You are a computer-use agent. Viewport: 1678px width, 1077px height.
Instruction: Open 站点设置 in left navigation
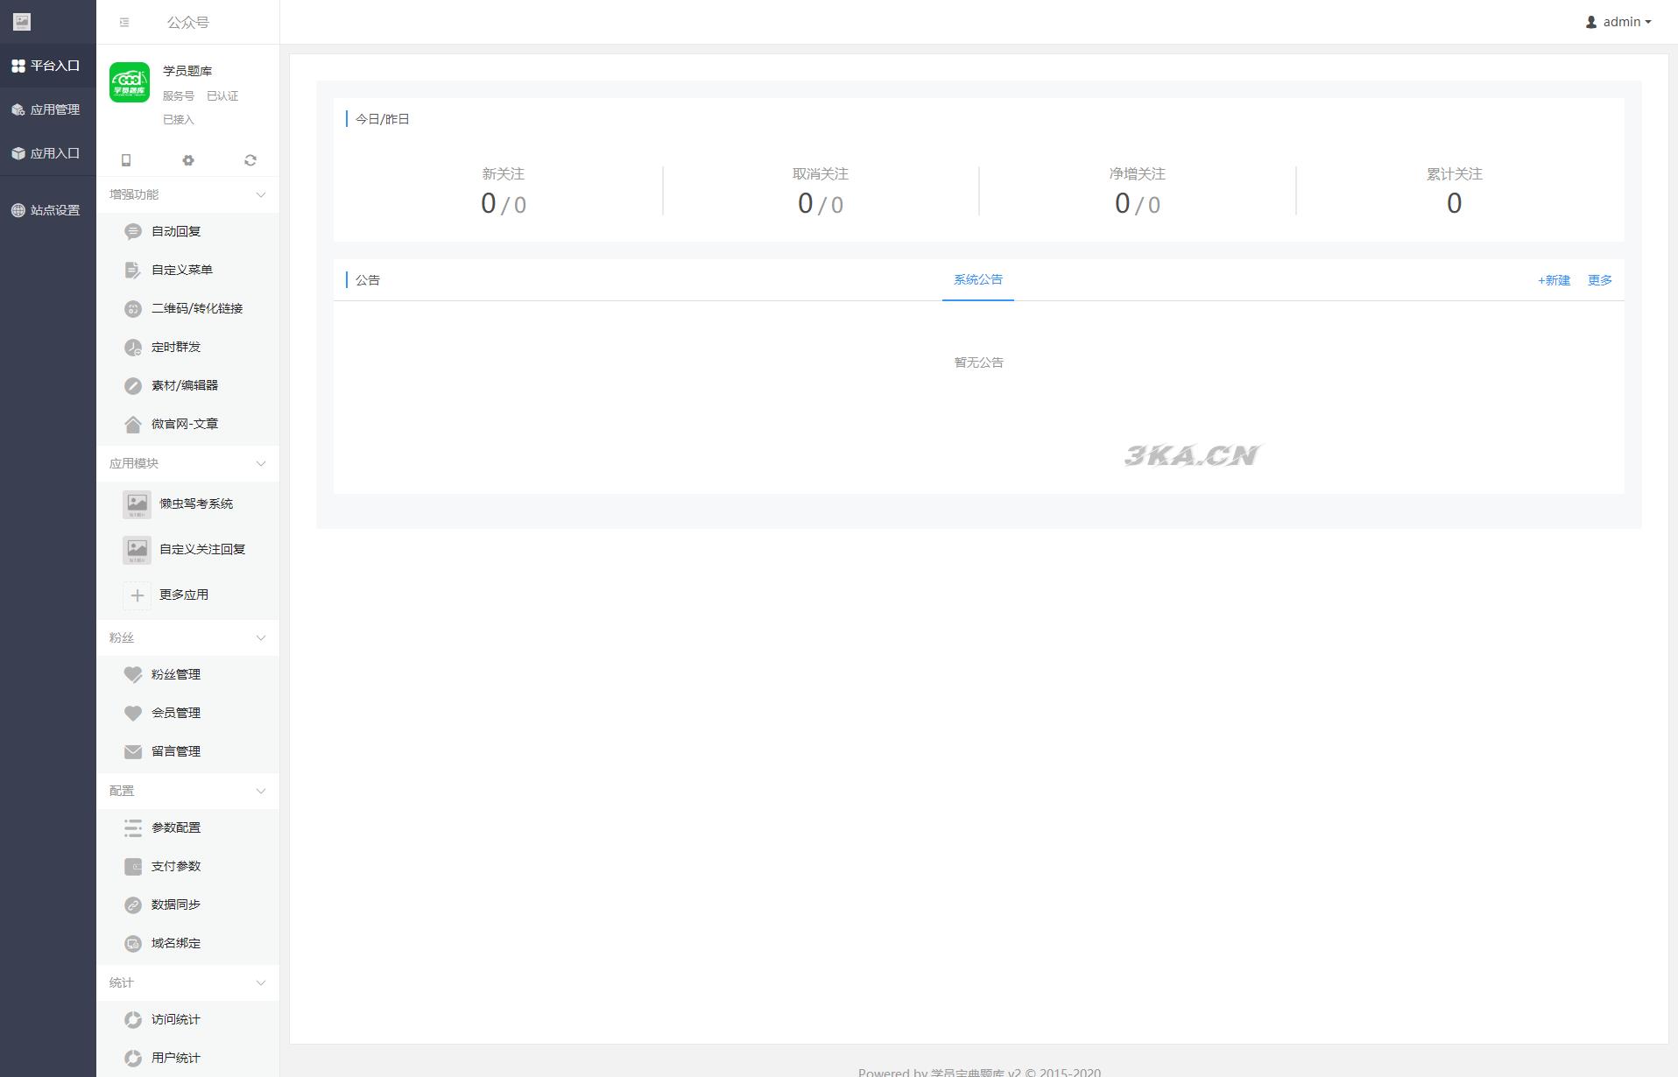[x=47, y=210]
